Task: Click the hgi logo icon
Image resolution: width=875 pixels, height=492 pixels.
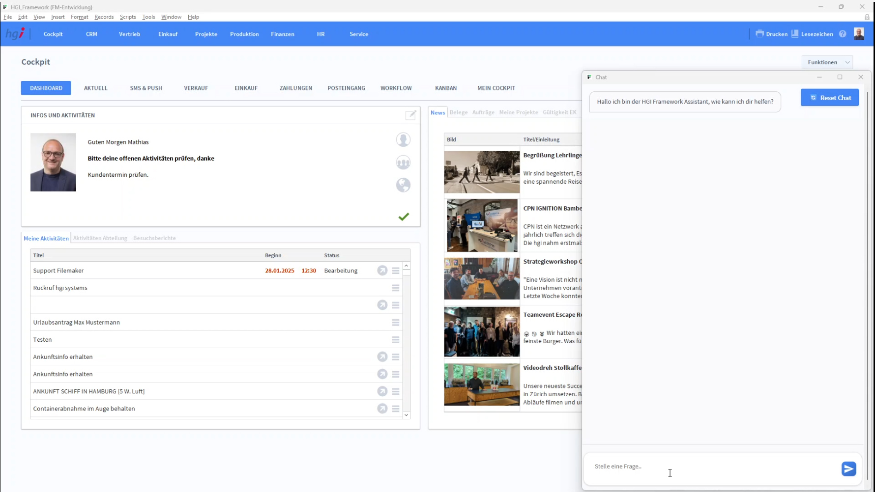Action: [15, 34]
